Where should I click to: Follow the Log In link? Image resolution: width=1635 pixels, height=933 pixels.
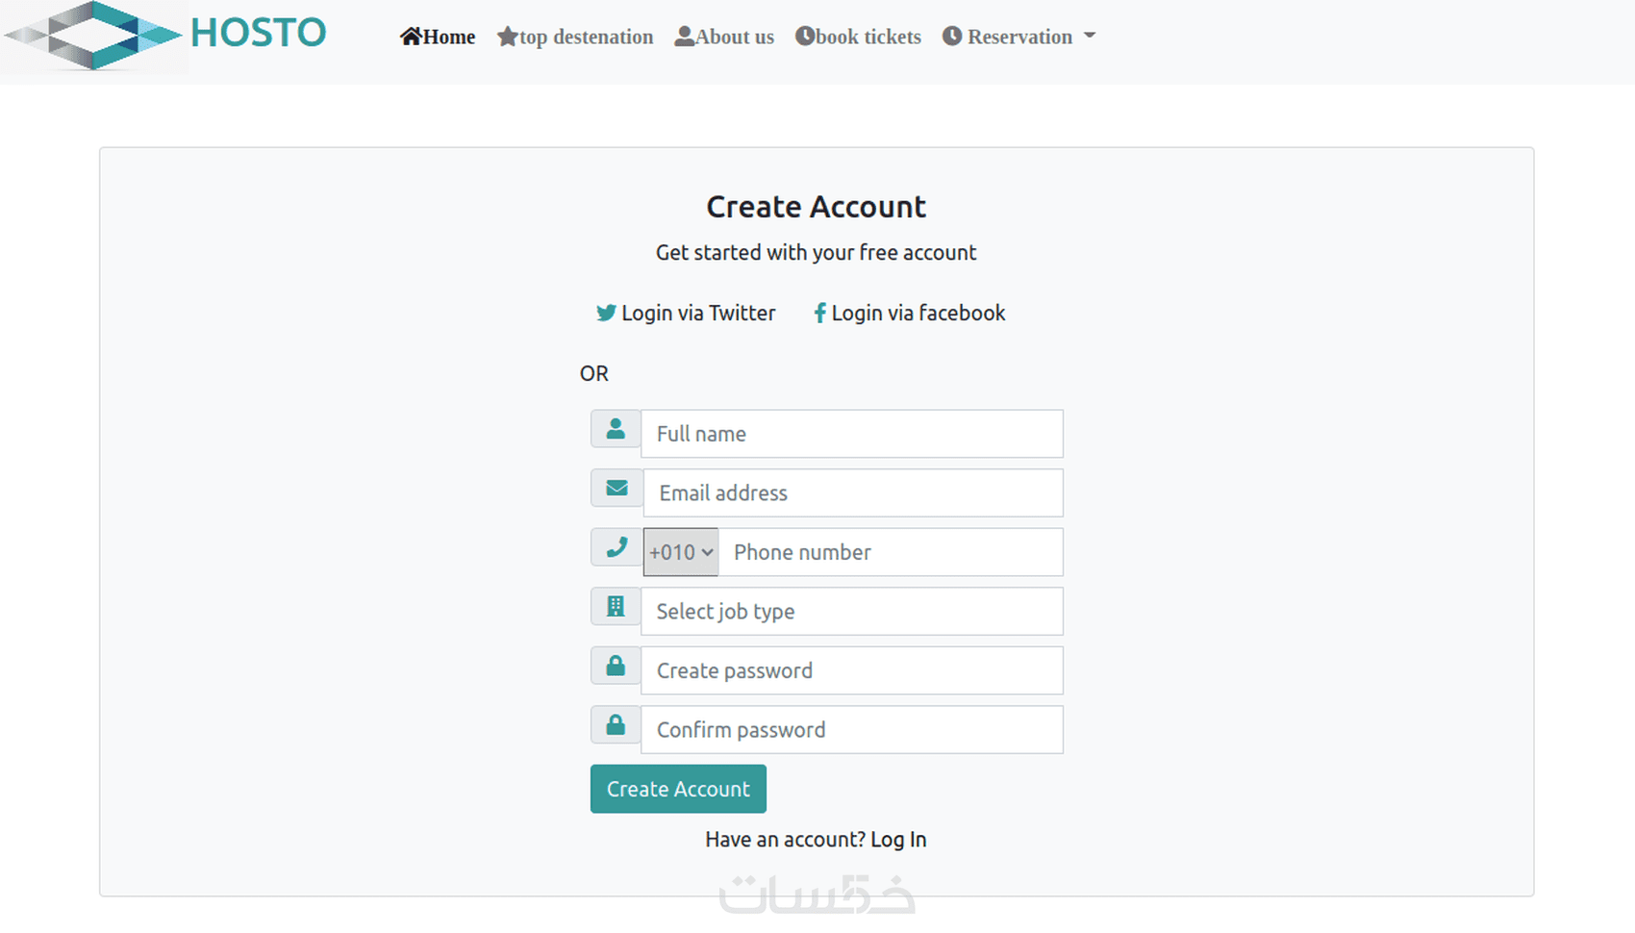point(898,840)
